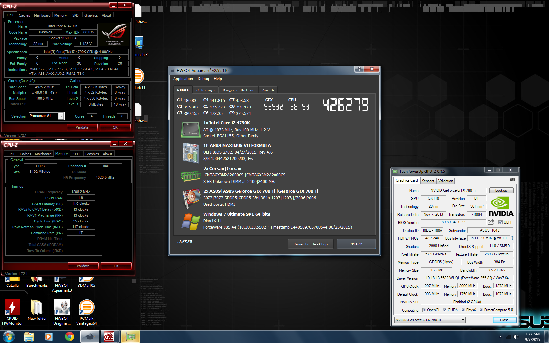Open the Catzilla desktop shortcut
The height and width of the screenshot is (343, 549).
click(x=12, y=282)
